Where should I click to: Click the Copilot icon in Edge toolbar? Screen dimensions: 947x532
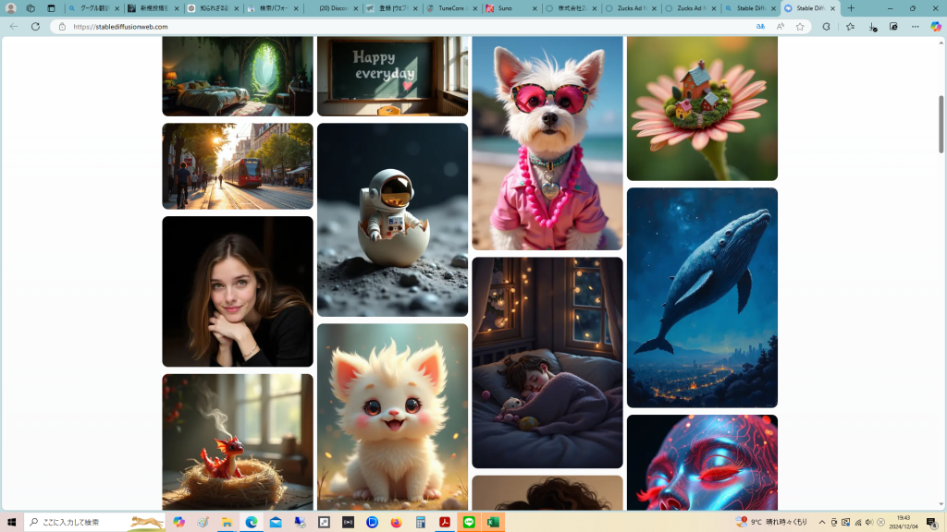(935, 27)
